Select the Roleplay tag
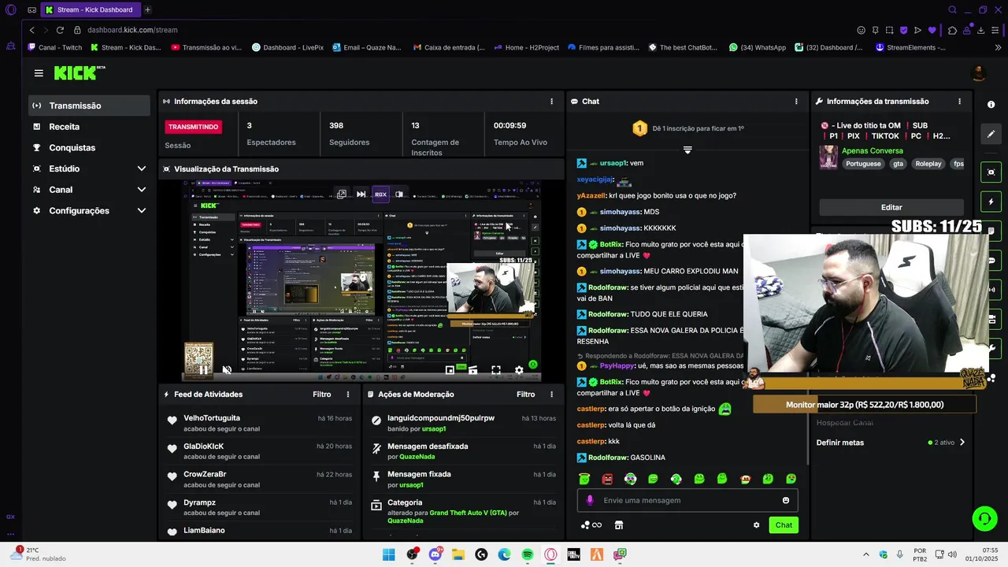1008x567 pixels. click(928, 164)
